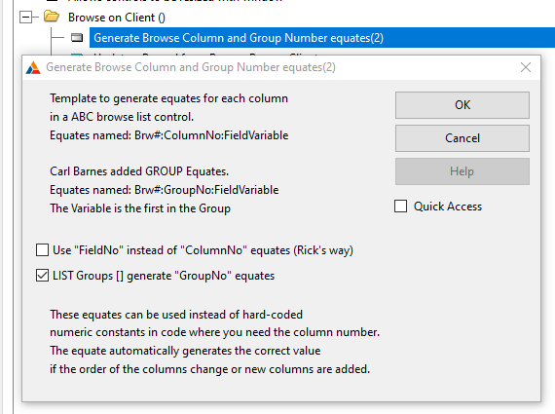Screen dimensions: 555x414
Task: Click the Carl Barnes added GROUP Equates text
Action: coord(139,171)
